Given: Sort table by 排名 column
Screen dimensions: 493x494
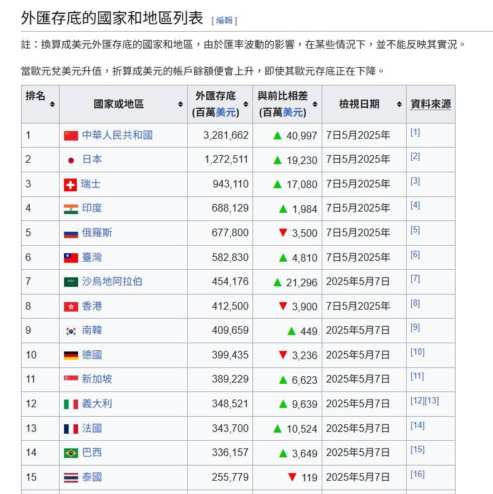Looking at the screenshot, I should tap(52, 104).
